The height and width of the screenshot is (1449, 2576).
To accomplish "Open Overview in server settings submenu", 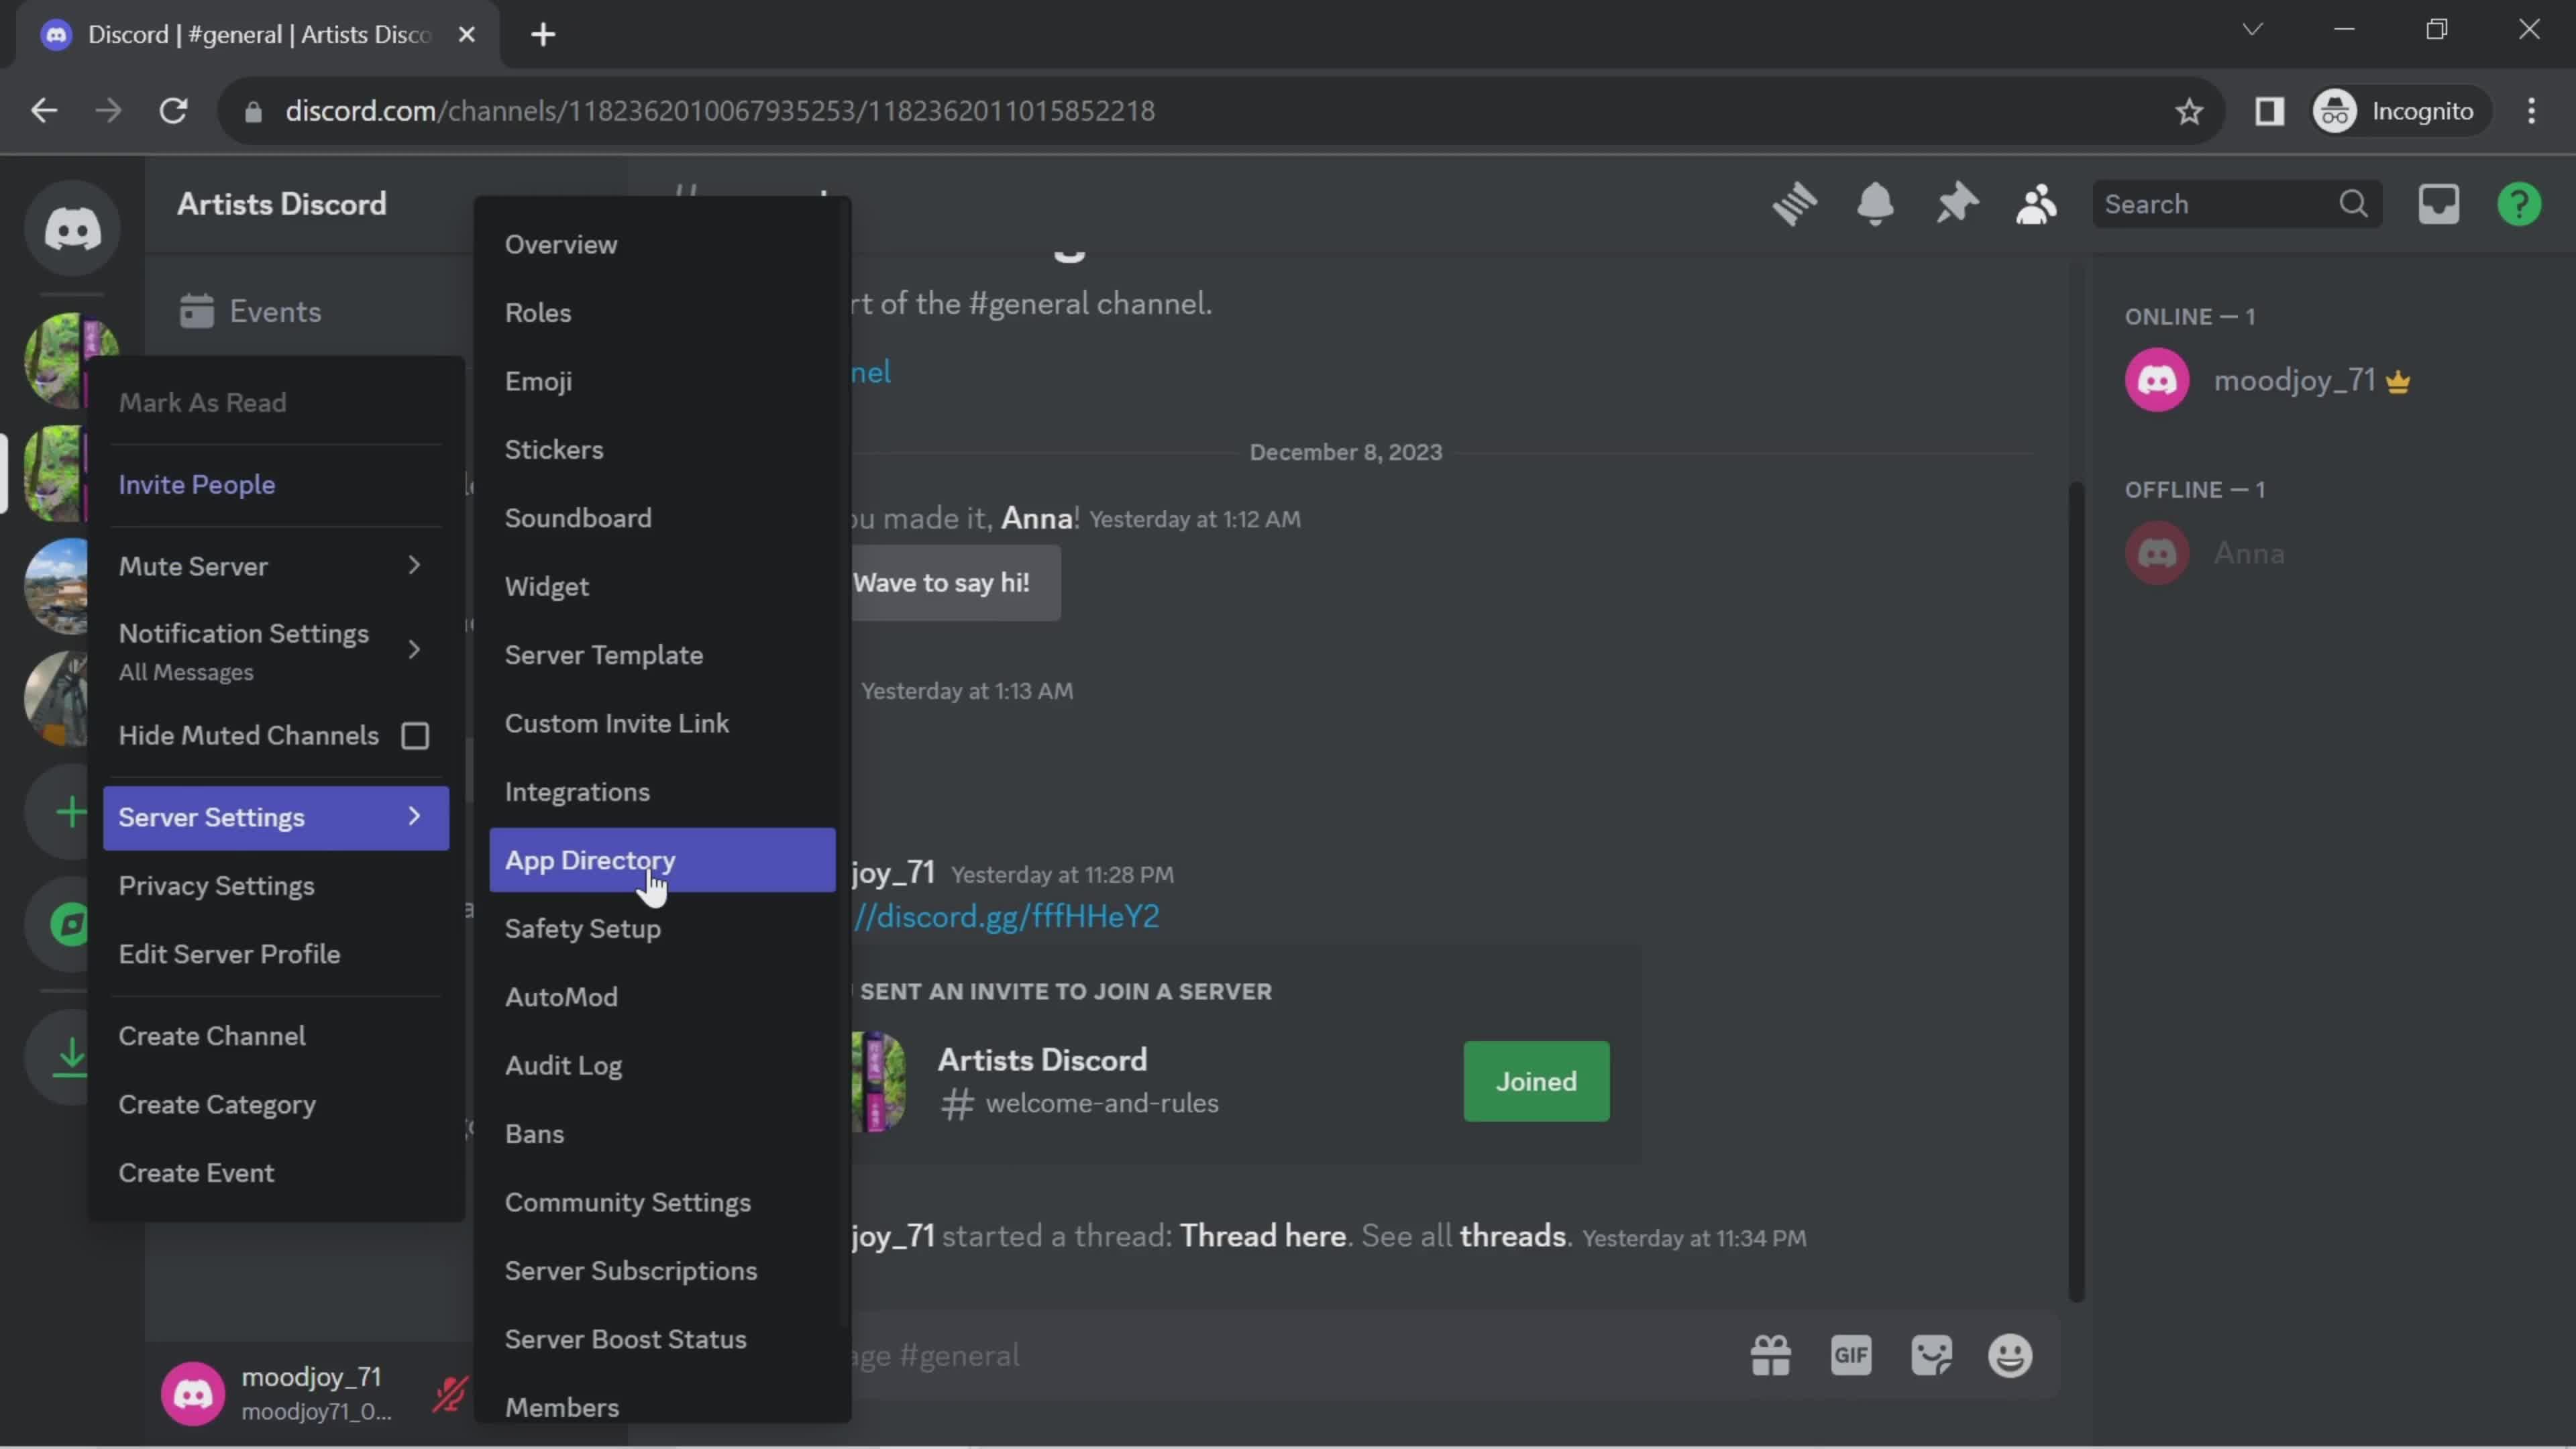I will 662,244.
